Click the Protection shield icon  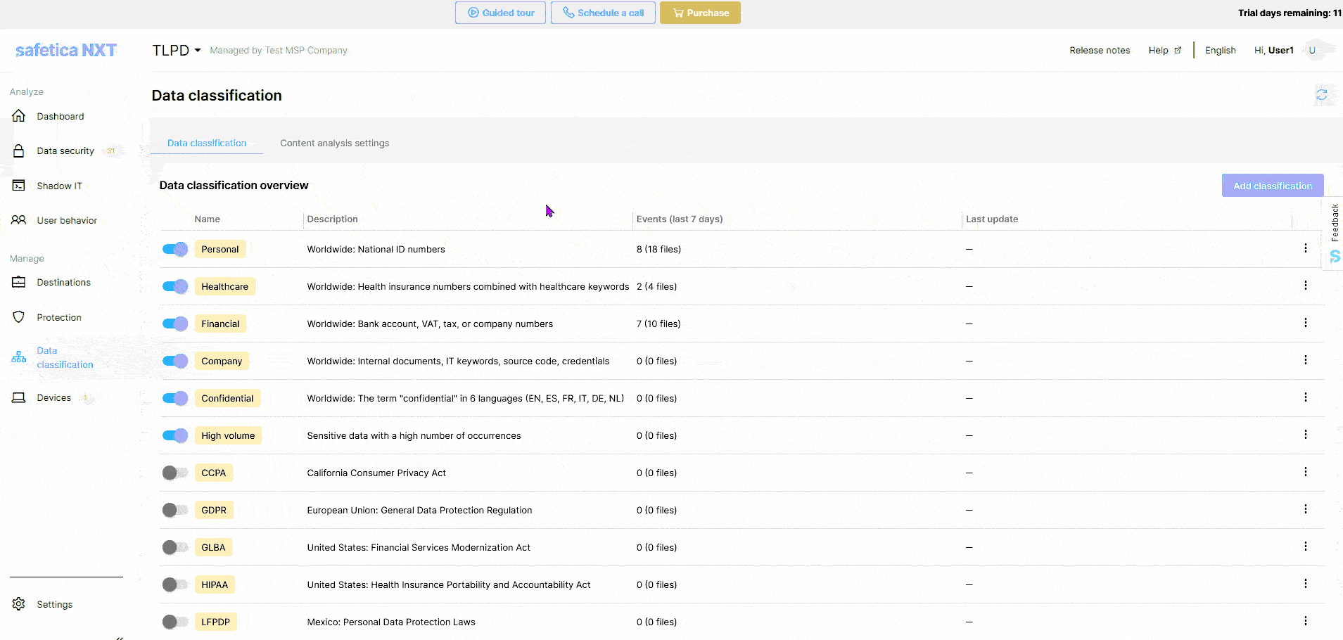(19, 317)
